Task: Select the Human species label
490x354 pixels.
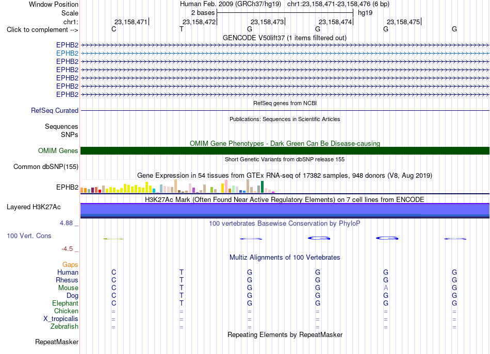Action: [x=68, y=272]
